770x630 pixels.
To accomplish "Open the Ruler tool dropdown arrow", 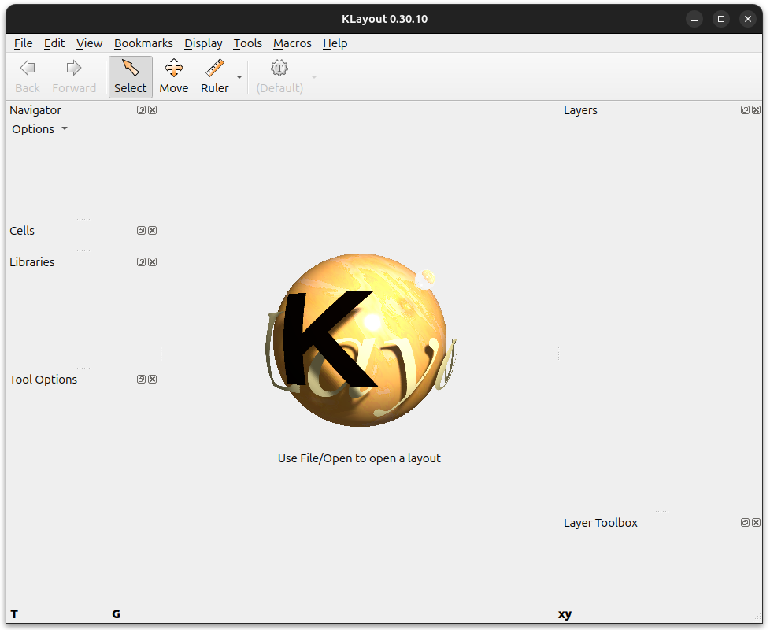I will [239, 77].
